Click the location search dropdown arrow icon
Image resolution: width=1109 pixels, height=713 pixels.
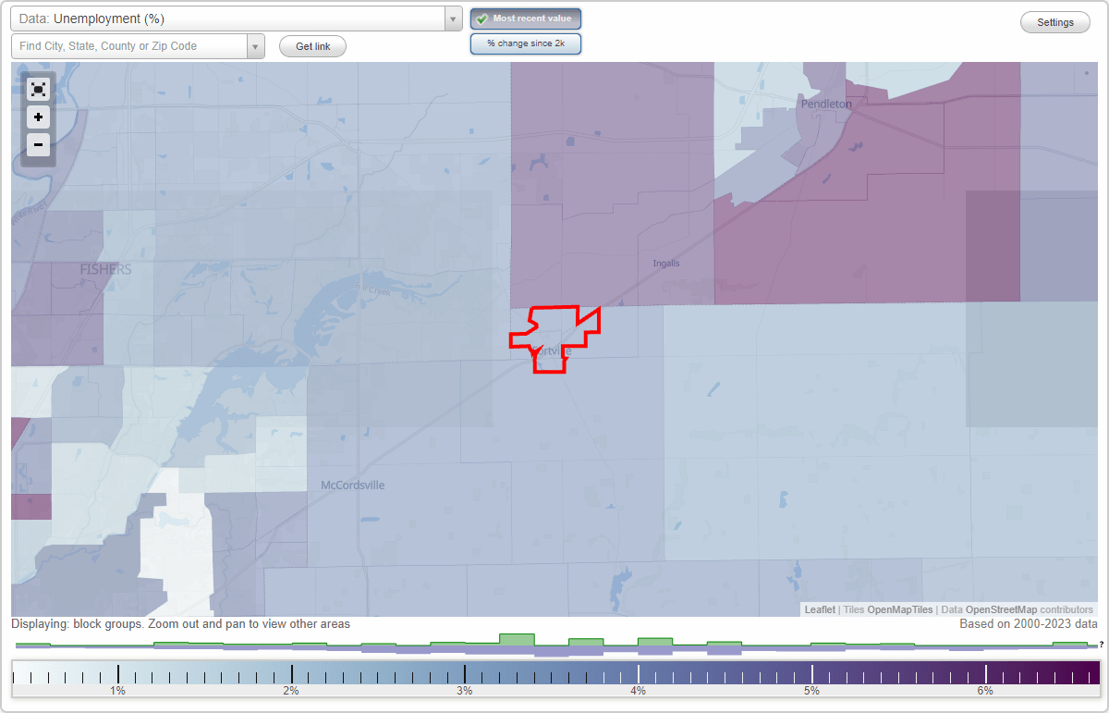click(x=255, y=45)
